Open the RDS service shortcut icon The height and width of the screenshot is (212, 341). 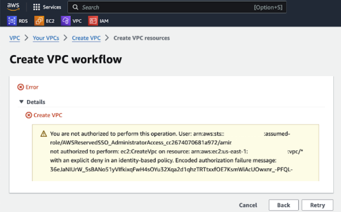12,21
